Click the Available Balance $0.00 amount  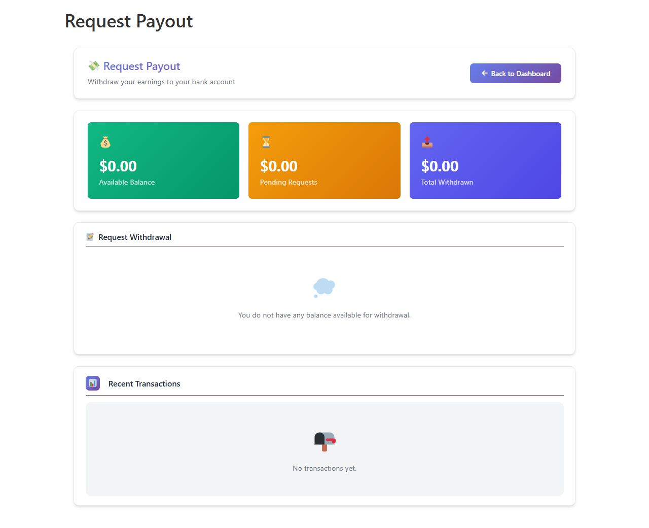coord(118,166)
